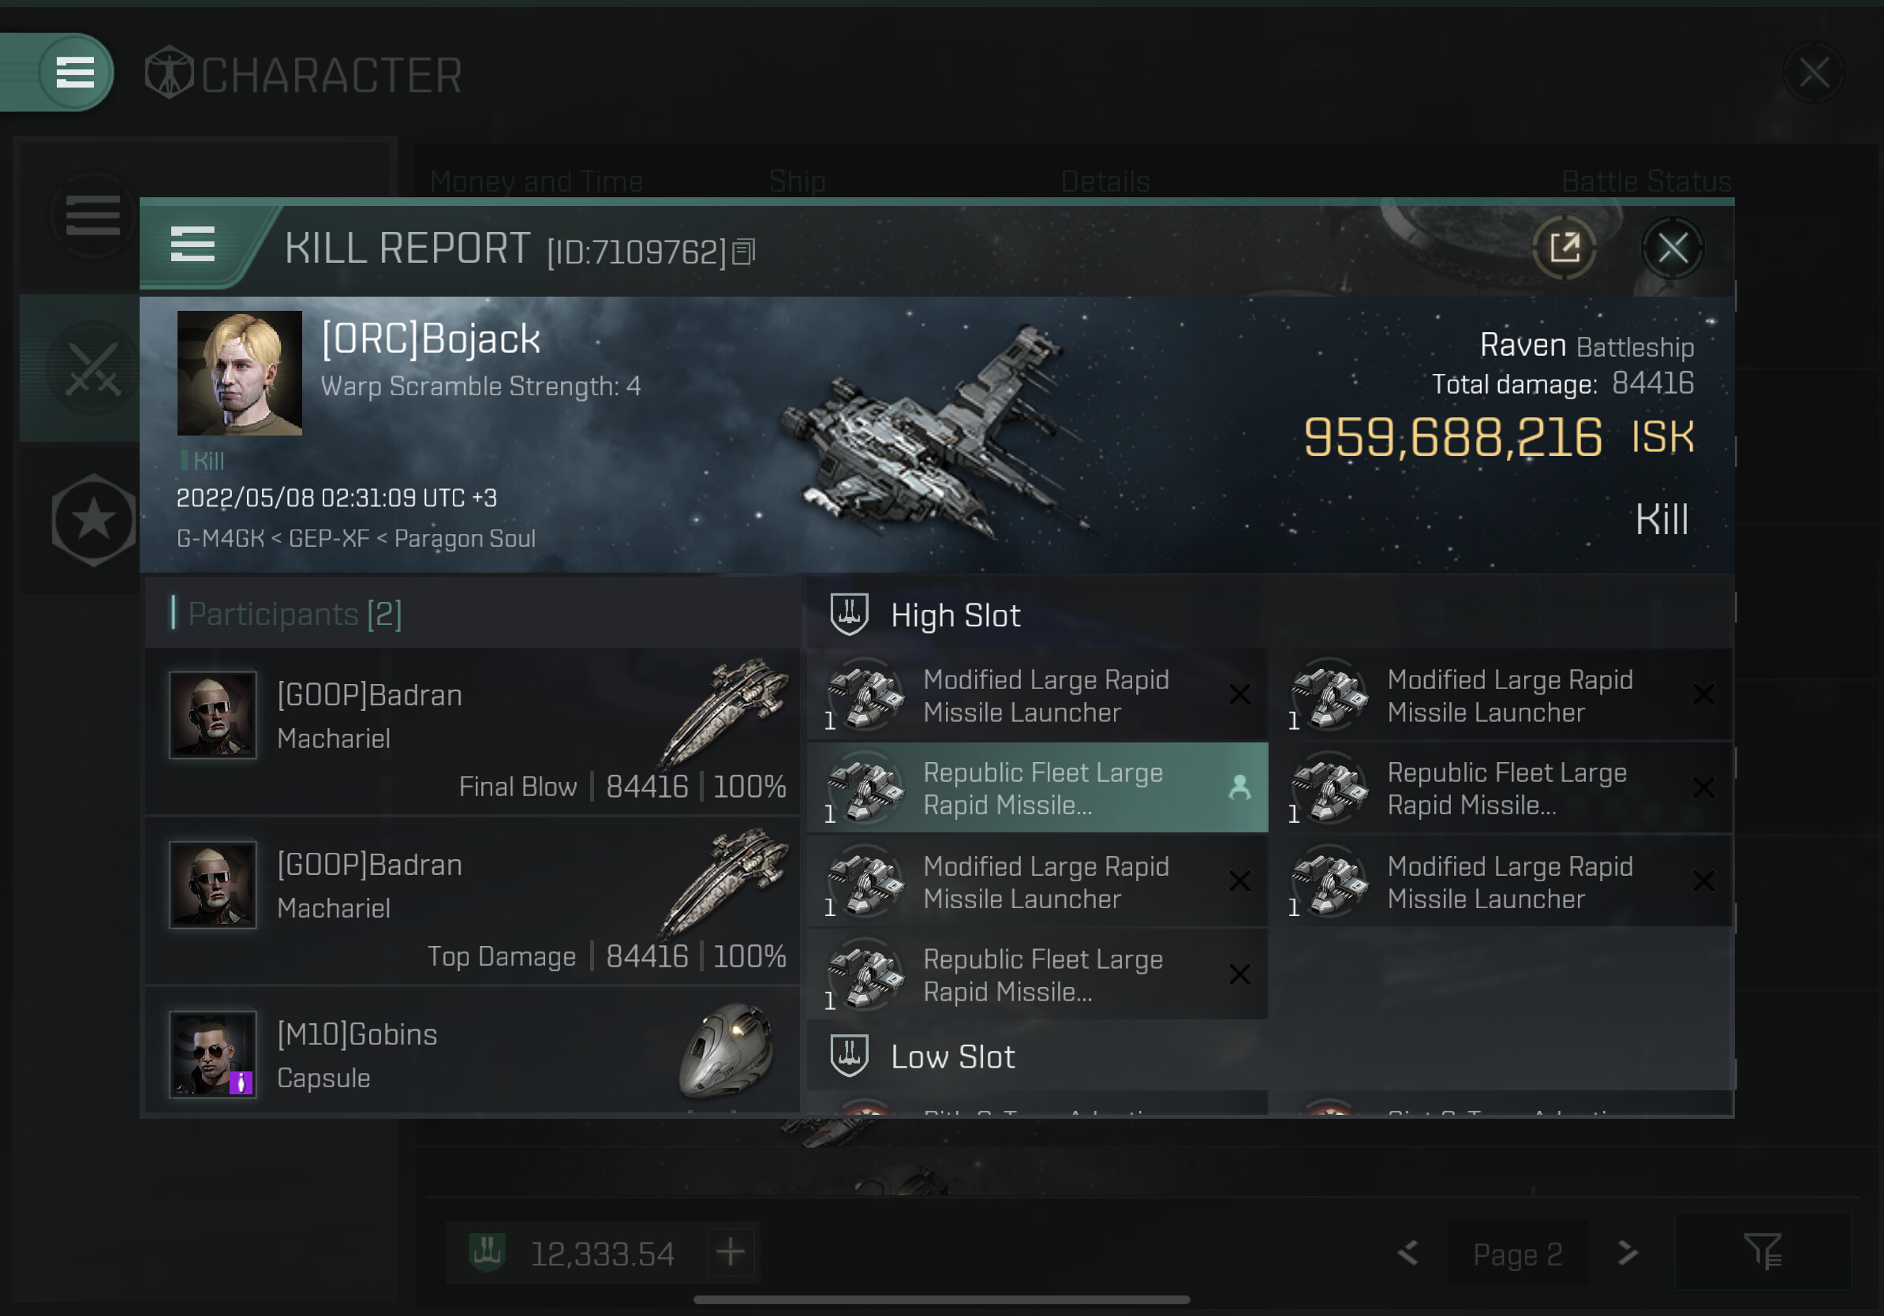Open the Kill Report hamburger menu

click(x=193, y=245)
